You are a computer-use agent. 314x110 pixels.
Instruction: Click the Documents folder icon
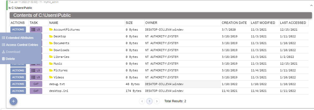coord(51,43)
